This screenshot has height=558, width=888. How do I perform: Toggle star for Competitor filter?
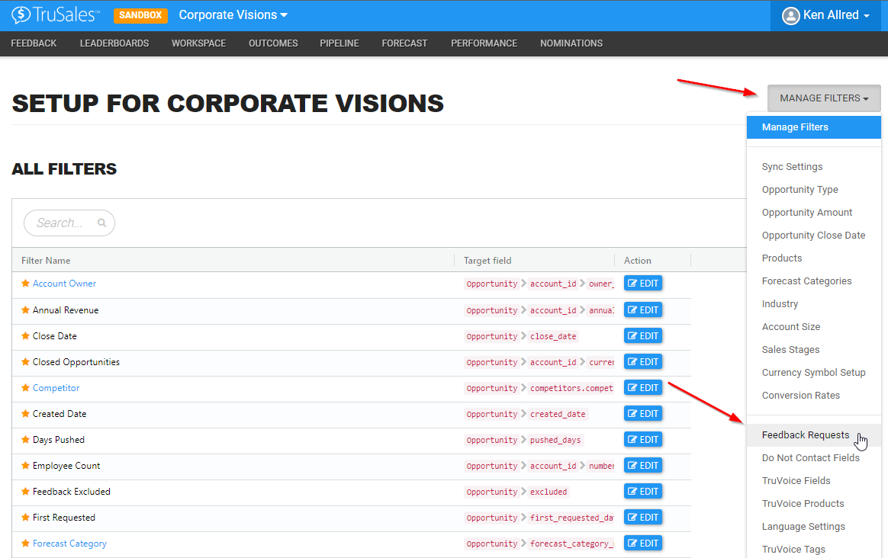(25, 388)
